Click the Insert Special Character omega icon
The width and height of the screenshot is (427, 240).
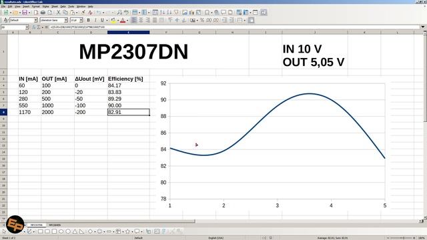click(x=207, y=13)
